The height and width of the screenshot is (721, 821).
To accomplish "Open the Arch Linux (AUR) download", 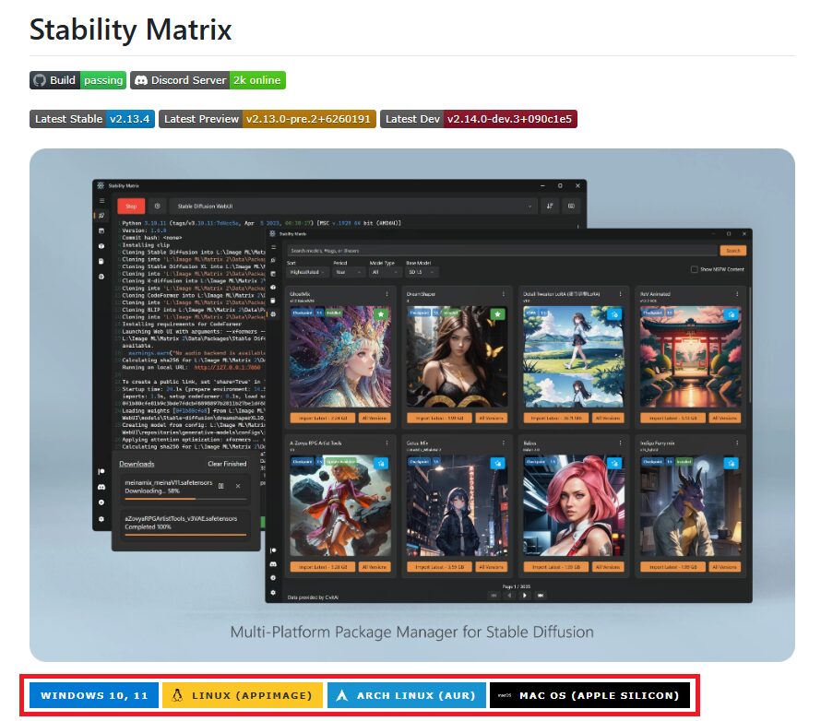I will point(407,695).
